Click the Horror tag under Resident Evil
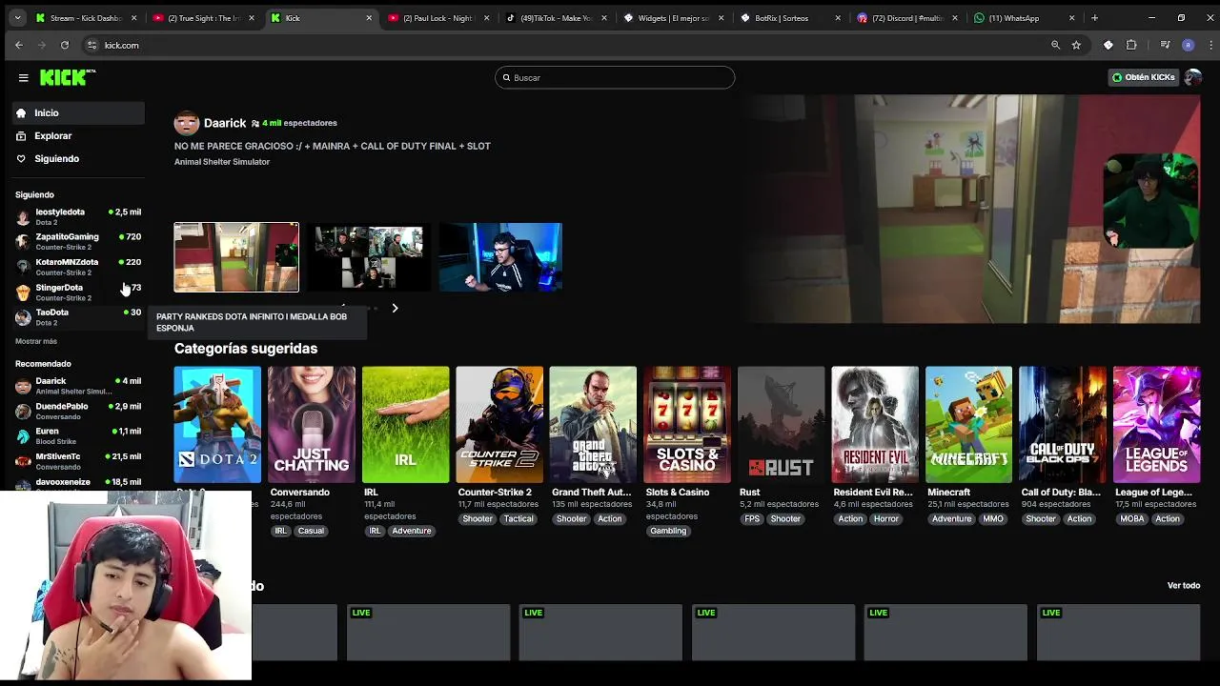 pos(886,519)
